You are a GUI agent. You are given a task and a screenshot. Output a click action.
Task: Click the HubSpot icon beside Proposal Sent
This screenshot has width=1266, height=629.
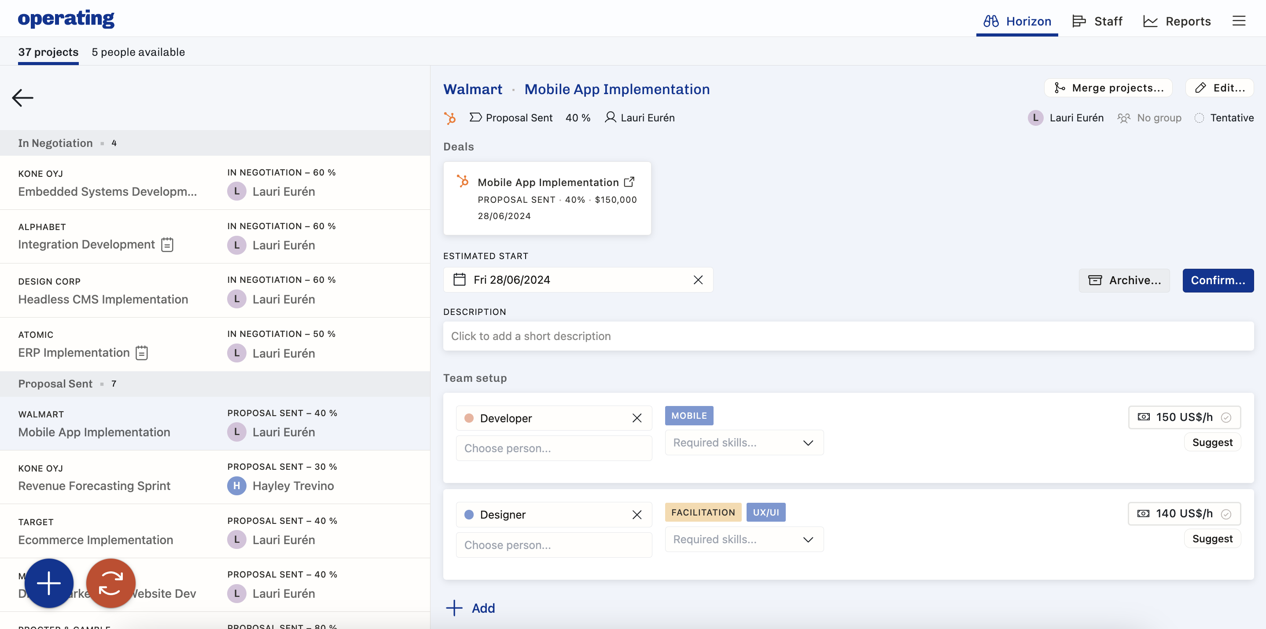click(450, 118)
